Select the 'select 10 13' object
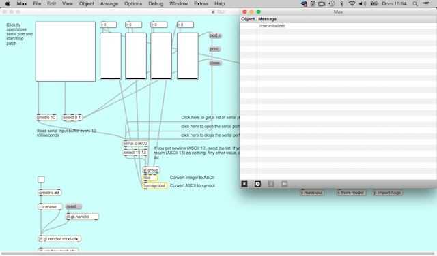The height and width of the screenshot is (256, 437). point(135,153)
